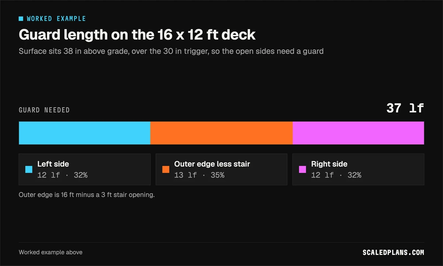
Task: Click the 13 lf · 35% value
Action: (x=199, y=175)
